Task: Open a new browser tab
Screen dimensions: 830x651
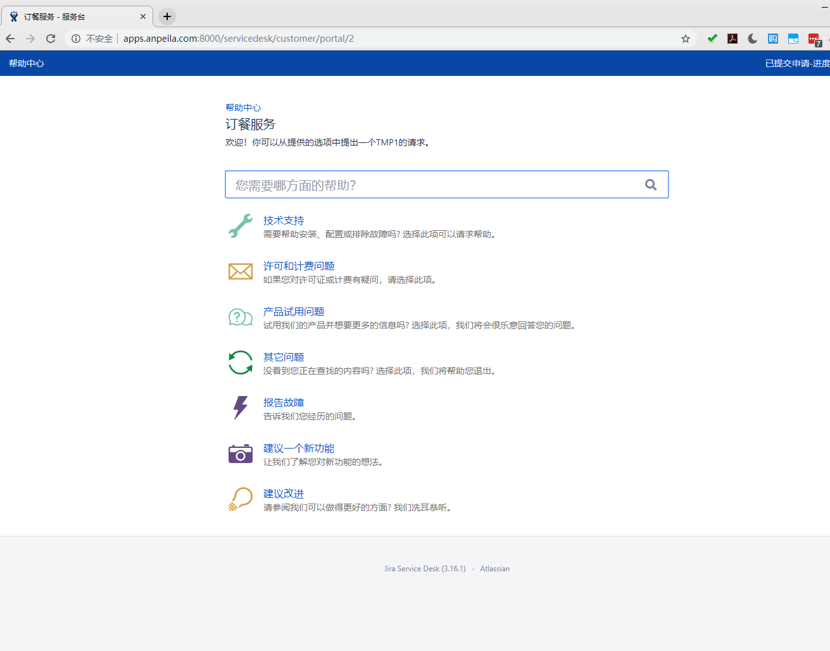Action: coord(167,16)
